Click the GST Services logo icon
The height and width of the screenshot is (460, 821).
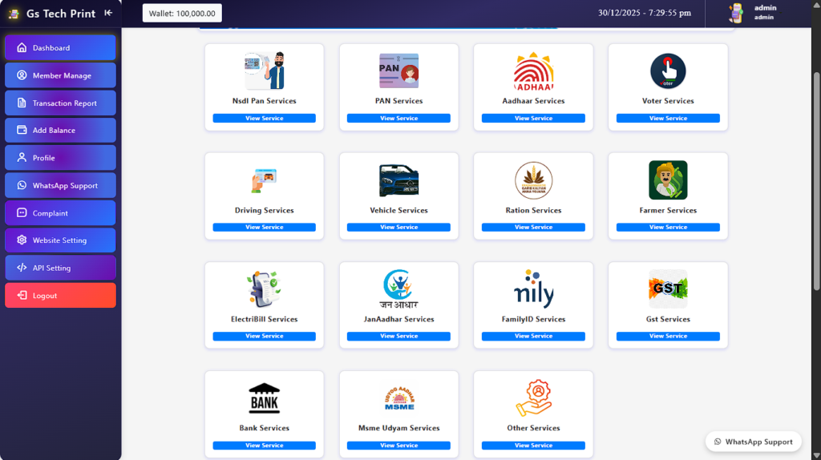point(668,289)
